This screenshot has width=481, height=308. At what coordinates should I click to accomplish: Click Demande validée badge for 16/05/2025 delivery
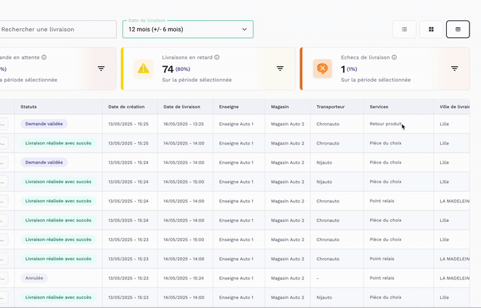(44, 124)
